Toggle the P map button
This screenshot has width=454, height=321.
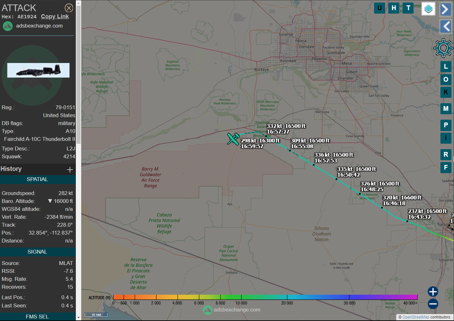click(x=446, y=125)
